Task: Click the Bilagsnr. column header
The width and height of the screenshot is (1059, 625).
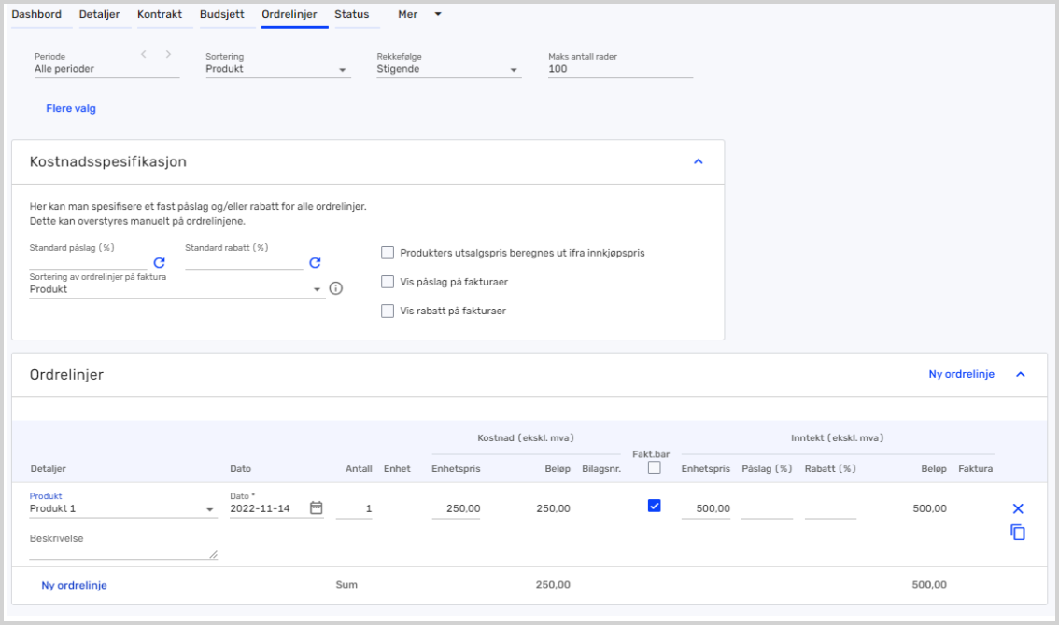Action: (x=601, y=468)
